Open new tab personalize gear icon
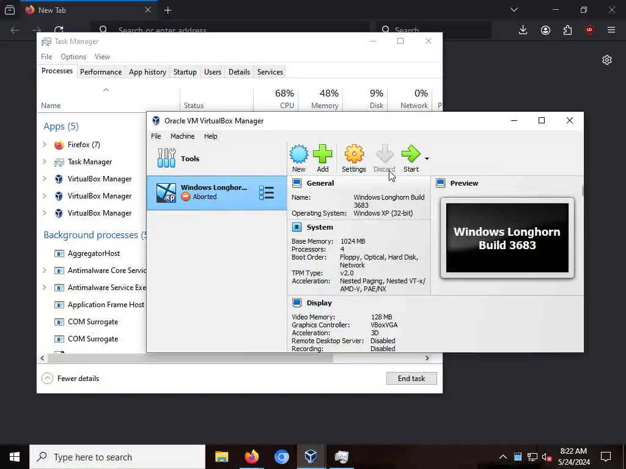626x469 pixels. [x=607, y=60]
